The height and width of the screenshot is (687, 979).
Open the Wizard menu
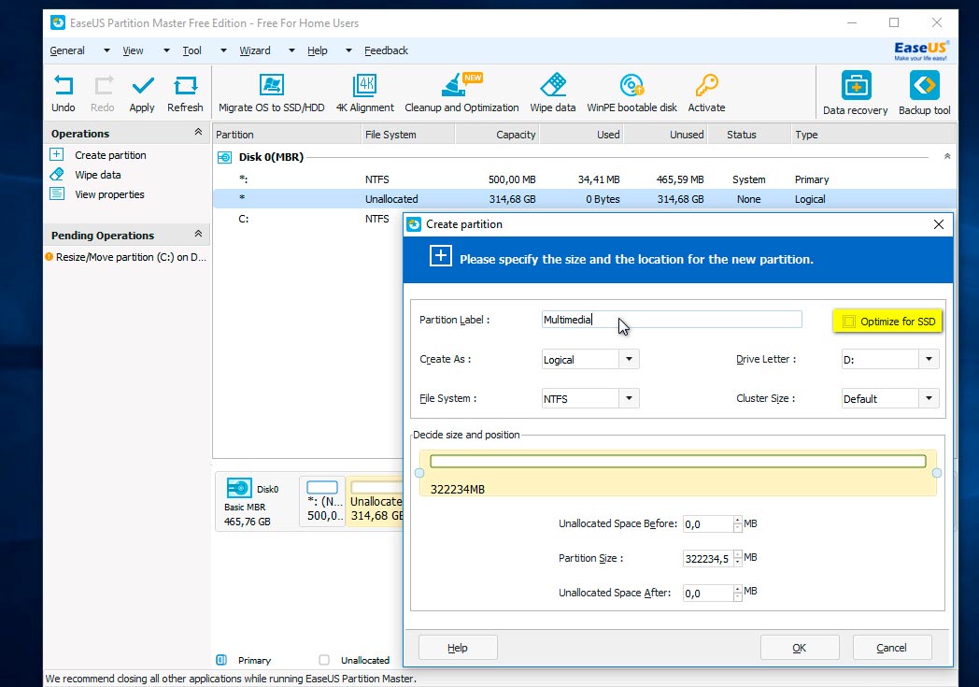tap(255, 50)
